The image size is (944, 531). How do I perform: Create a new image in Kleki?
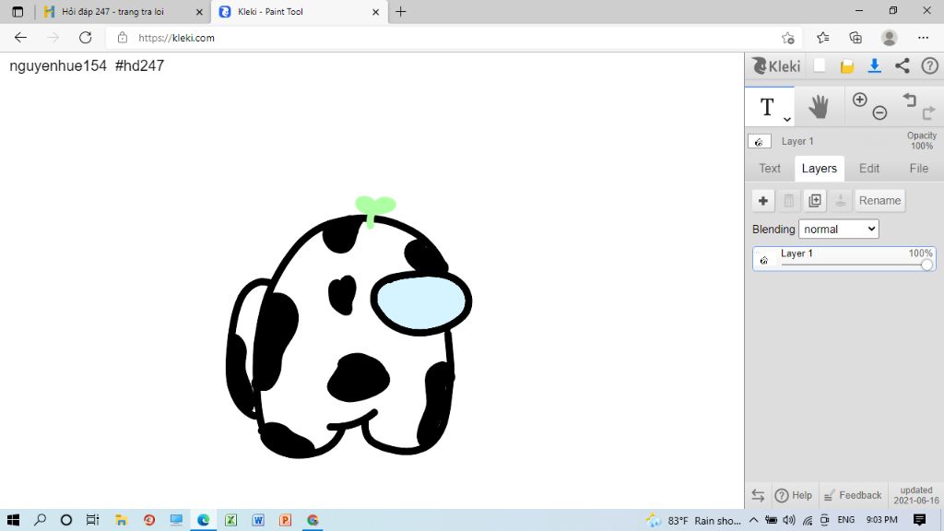pyautogui.click(x=820, y=65)
